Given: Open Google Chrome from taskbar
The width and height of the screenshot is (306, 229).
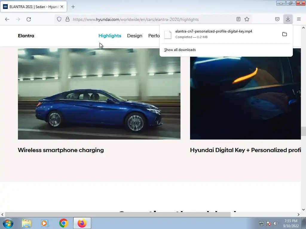Looking at the screenshot, I should click(63, 223).
